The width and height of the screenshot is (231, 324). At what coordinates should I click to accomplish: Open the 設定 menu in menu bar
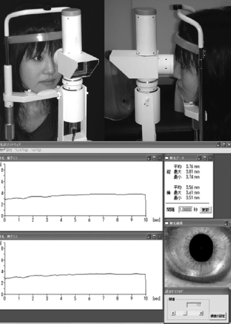pyautogui.click(x=10, y=150)
